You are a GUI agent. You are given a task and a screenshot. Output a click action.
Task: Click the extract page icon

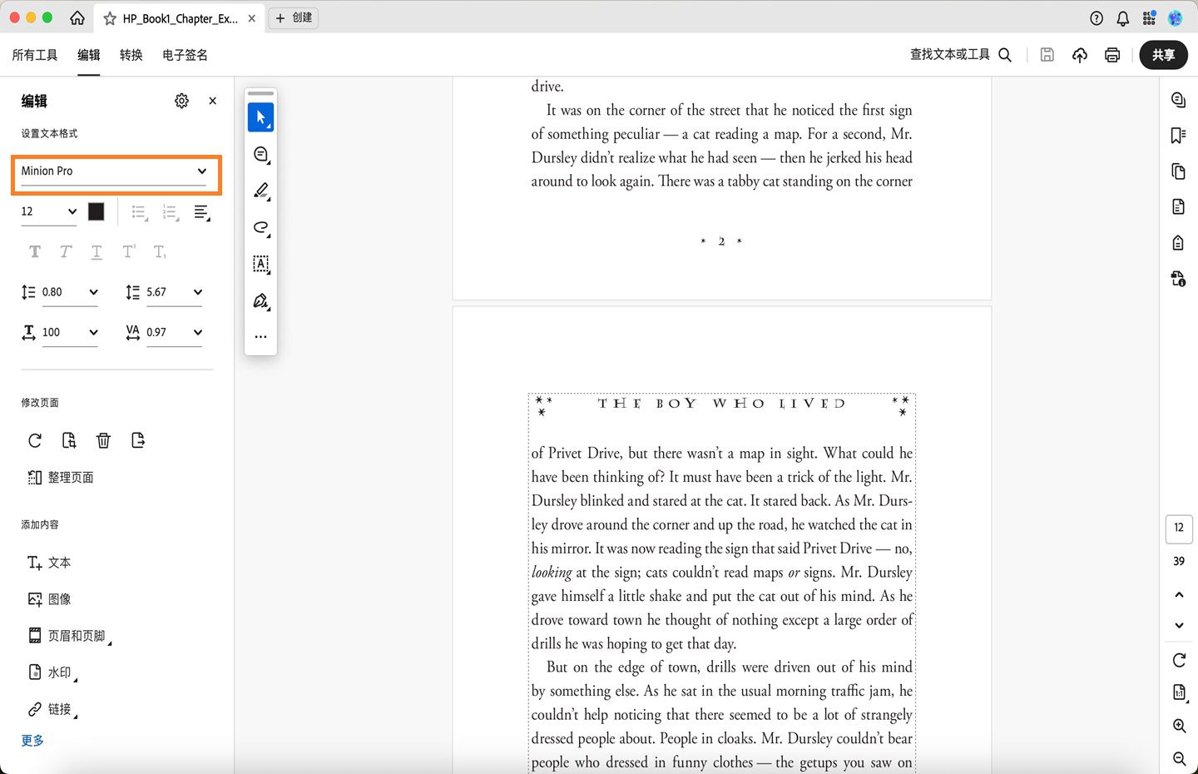pos(69,440)
